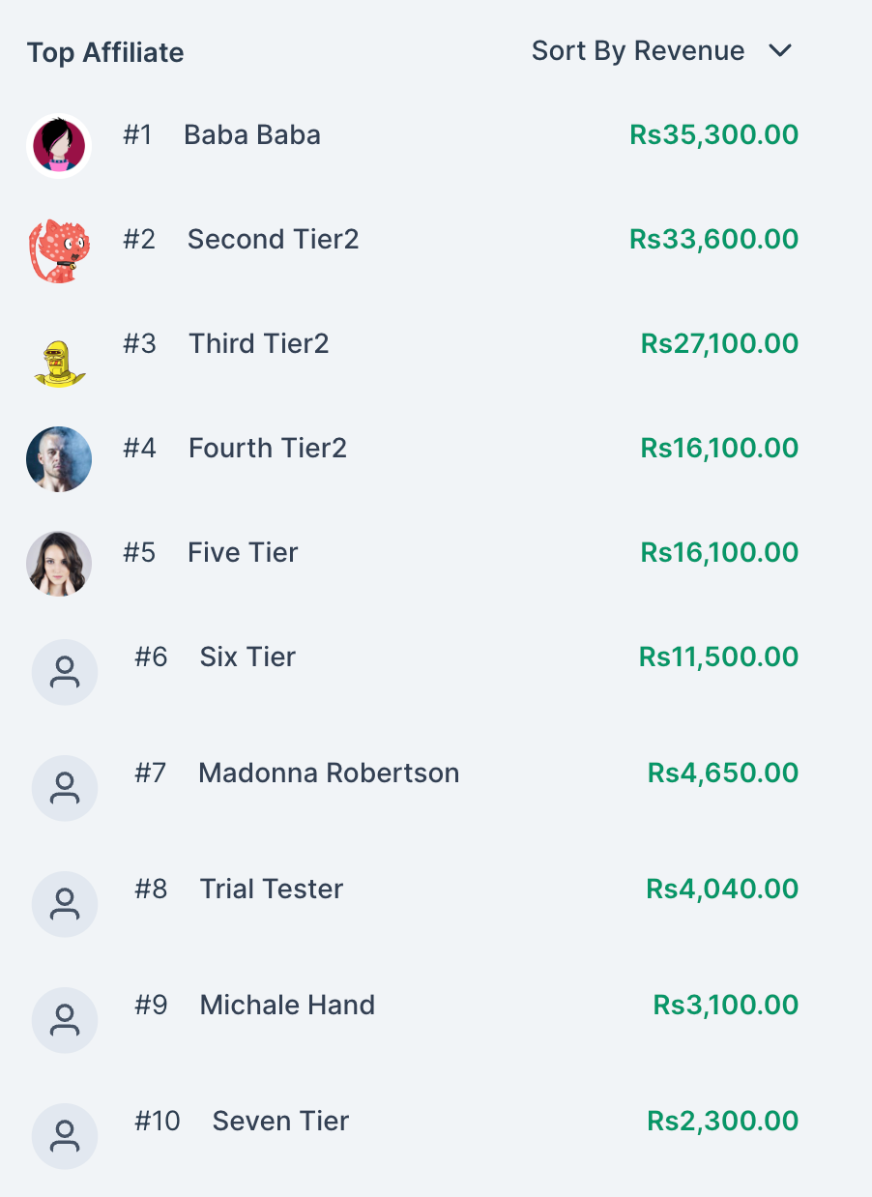Click the Rs2,300.00 revenue for Seven Tier
Viewport: 872px width, 1197px height.
pyautogui.click(x=722, y=1121)
